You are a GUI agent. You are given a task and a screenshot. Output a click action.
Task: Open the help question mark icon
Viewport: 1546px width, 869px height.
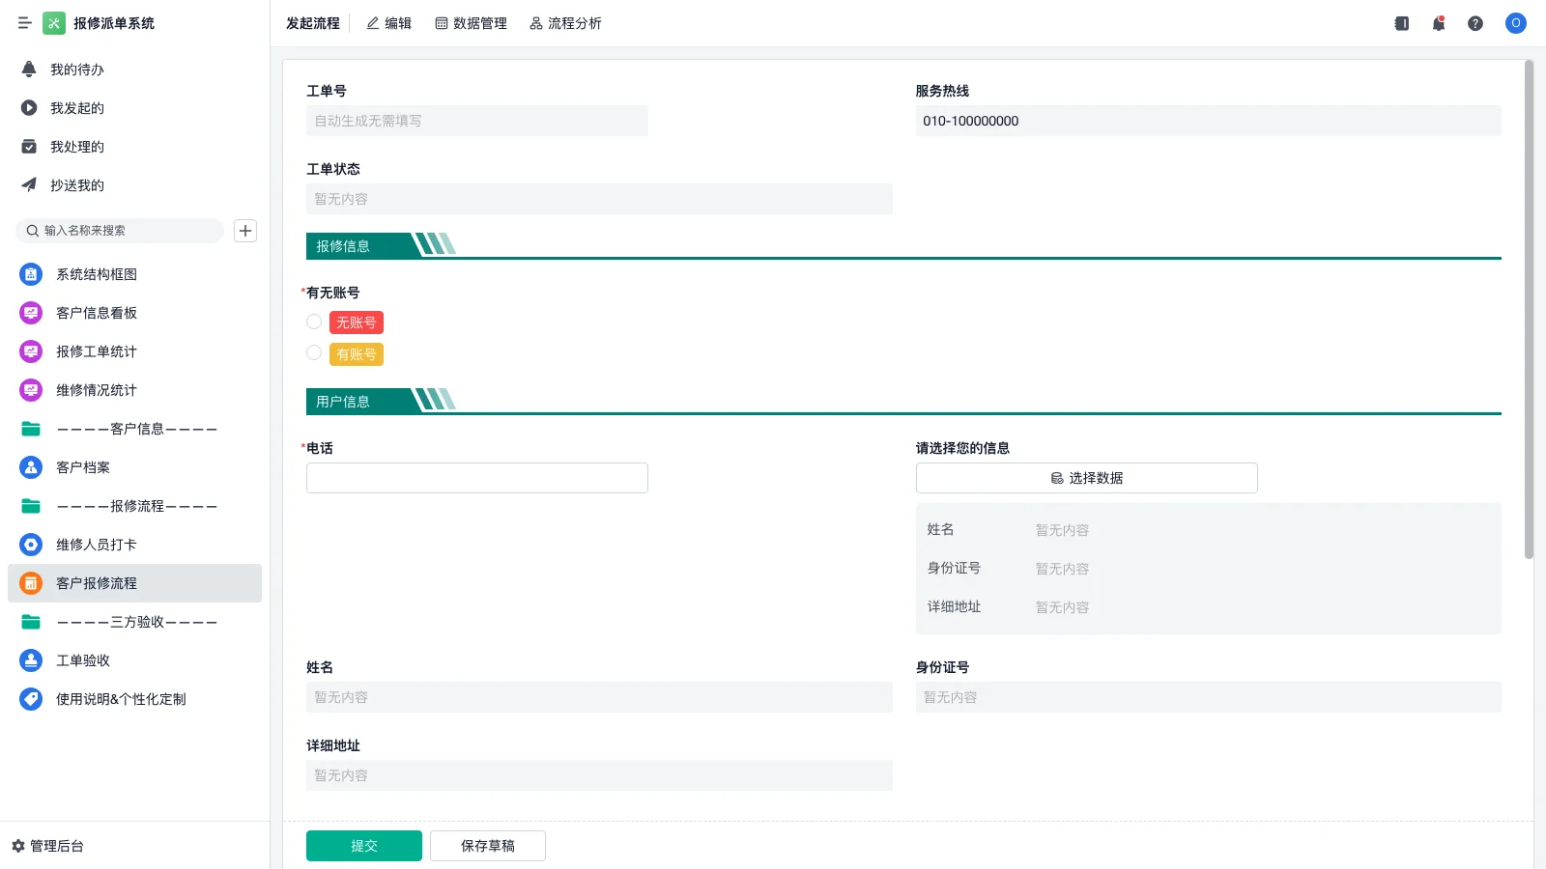coord(1476,23)
